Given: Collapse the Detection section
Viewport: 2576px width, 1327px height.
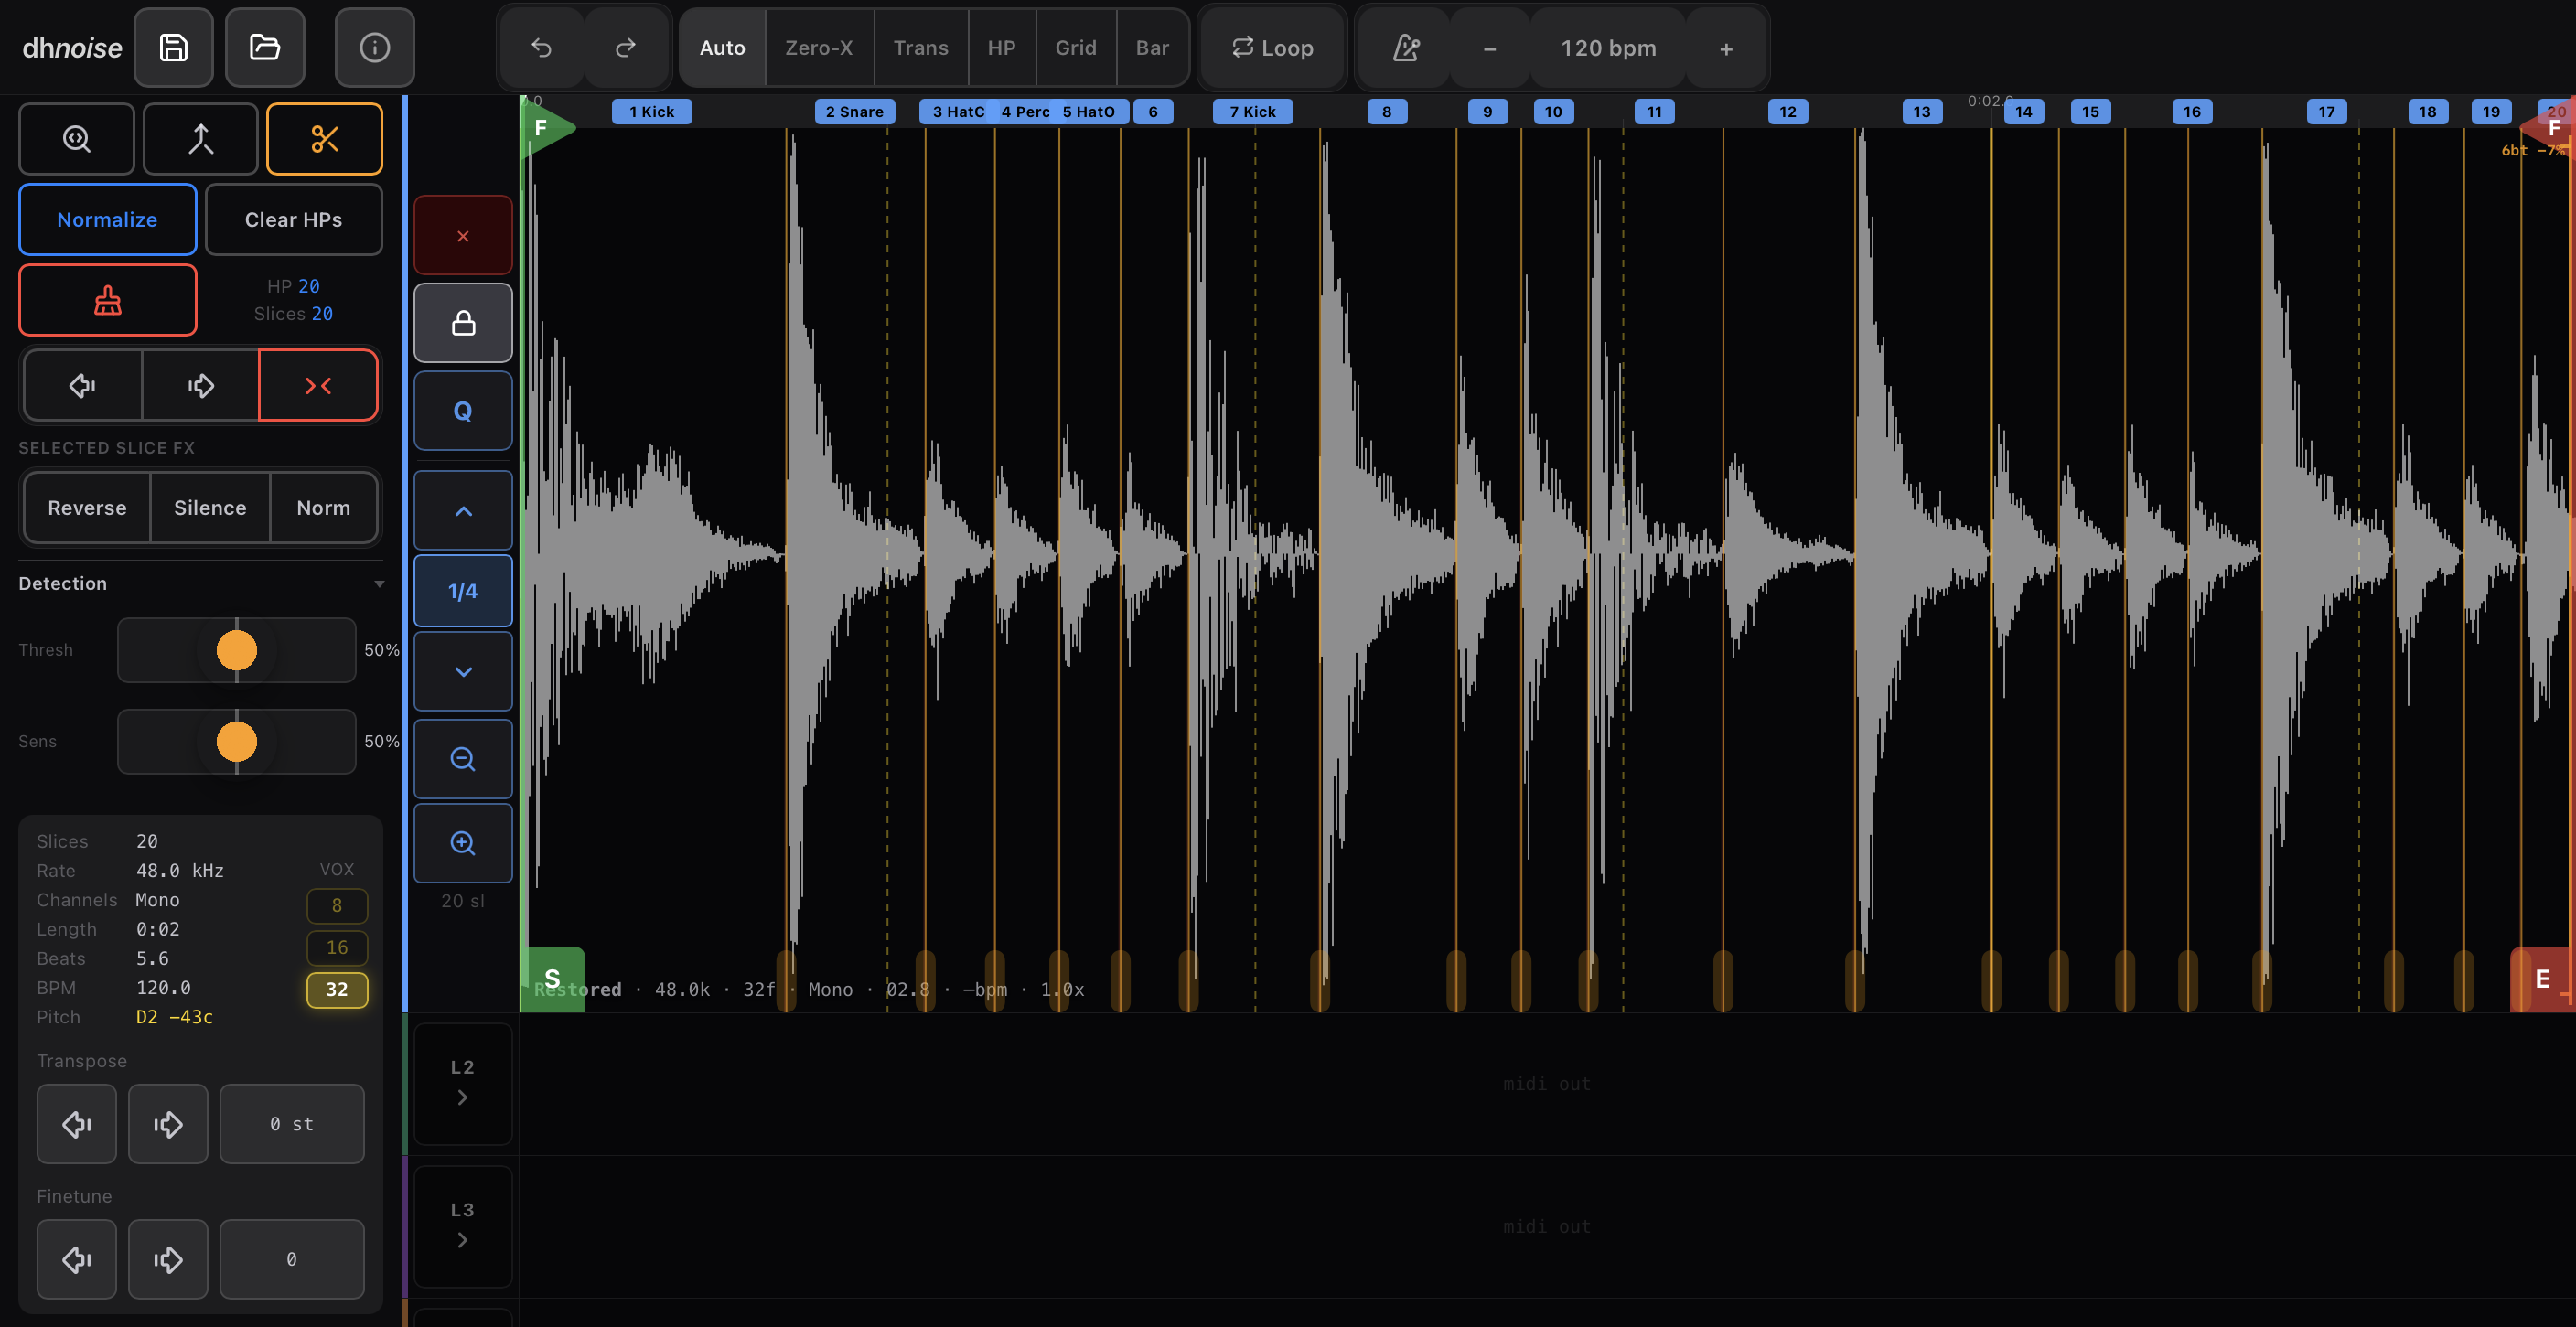Looking at the screenshot, I should pos(379,584).
